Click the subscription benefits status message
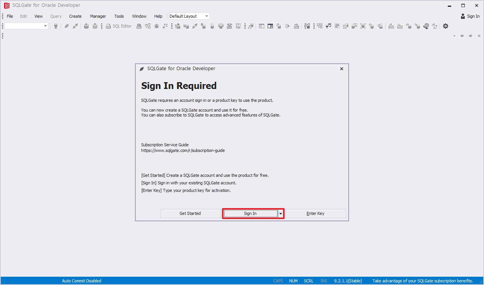This screenshot has width=484, height=285. 423,281
